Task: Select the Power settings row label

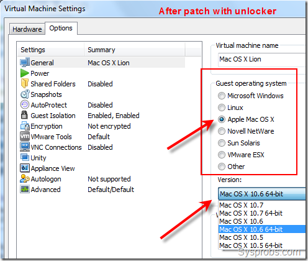Action: [x=40, y=73]
